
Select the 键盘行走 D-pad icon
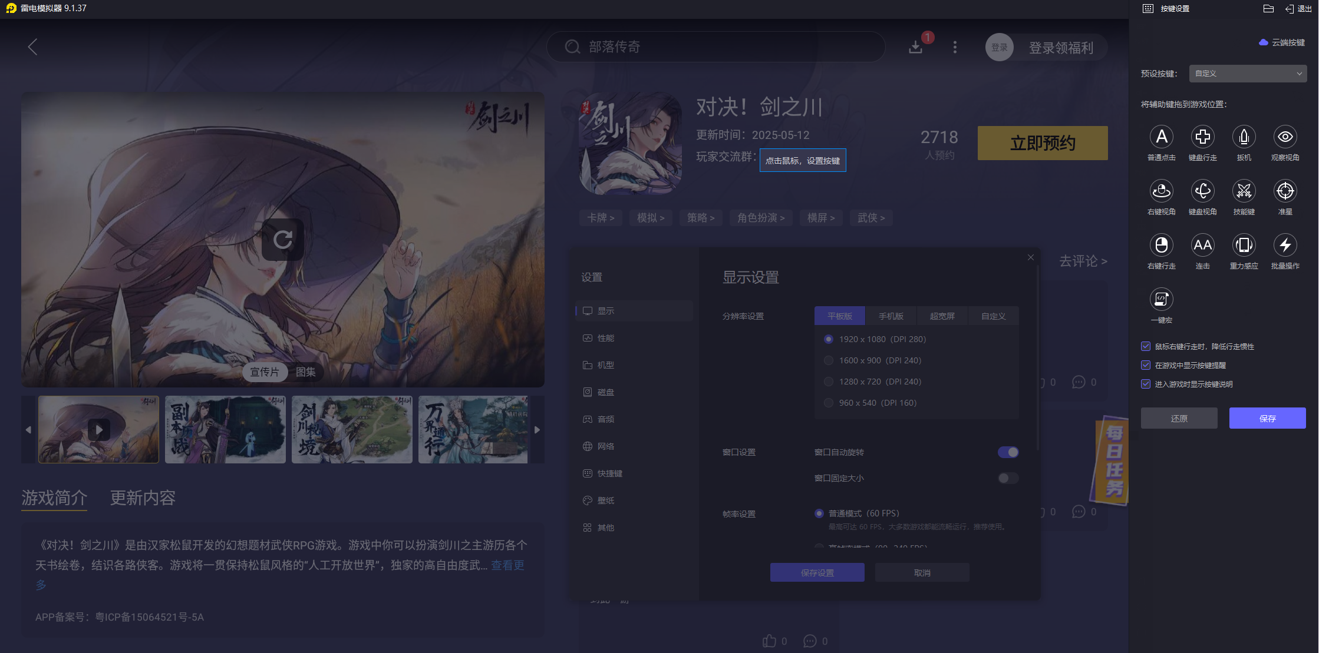(x=1202, y=137)
